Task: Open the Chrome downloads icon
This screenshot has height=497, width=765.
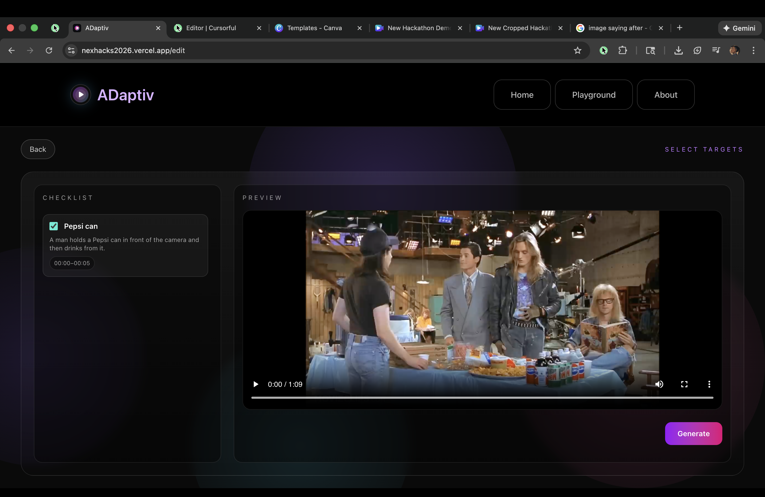Action: (678, 50)
